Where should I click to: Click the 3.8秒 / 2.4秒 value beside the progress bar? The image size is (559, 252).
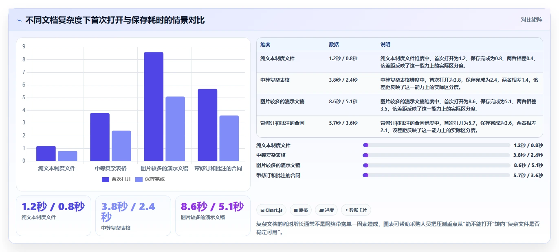click(528, 155)
